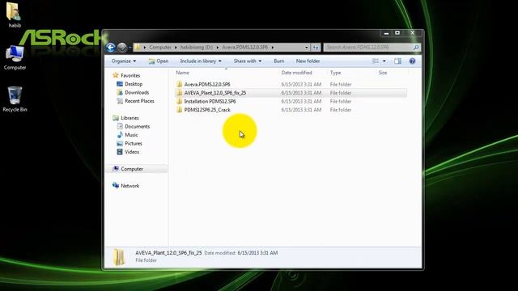The image size is (518, 291).
Task: Select Computer in the navigation pane
Action: (132, 169)
